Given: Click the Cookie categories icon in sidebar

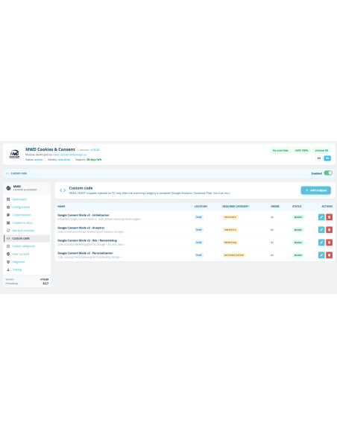Looking at the screenshot, I should 8,246.
